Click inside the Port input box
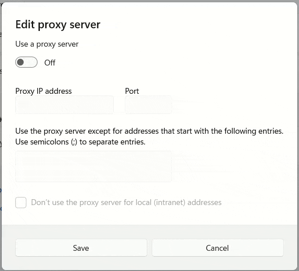The width and height of the screenshot is (299, 271). click(x=148, y=105)
